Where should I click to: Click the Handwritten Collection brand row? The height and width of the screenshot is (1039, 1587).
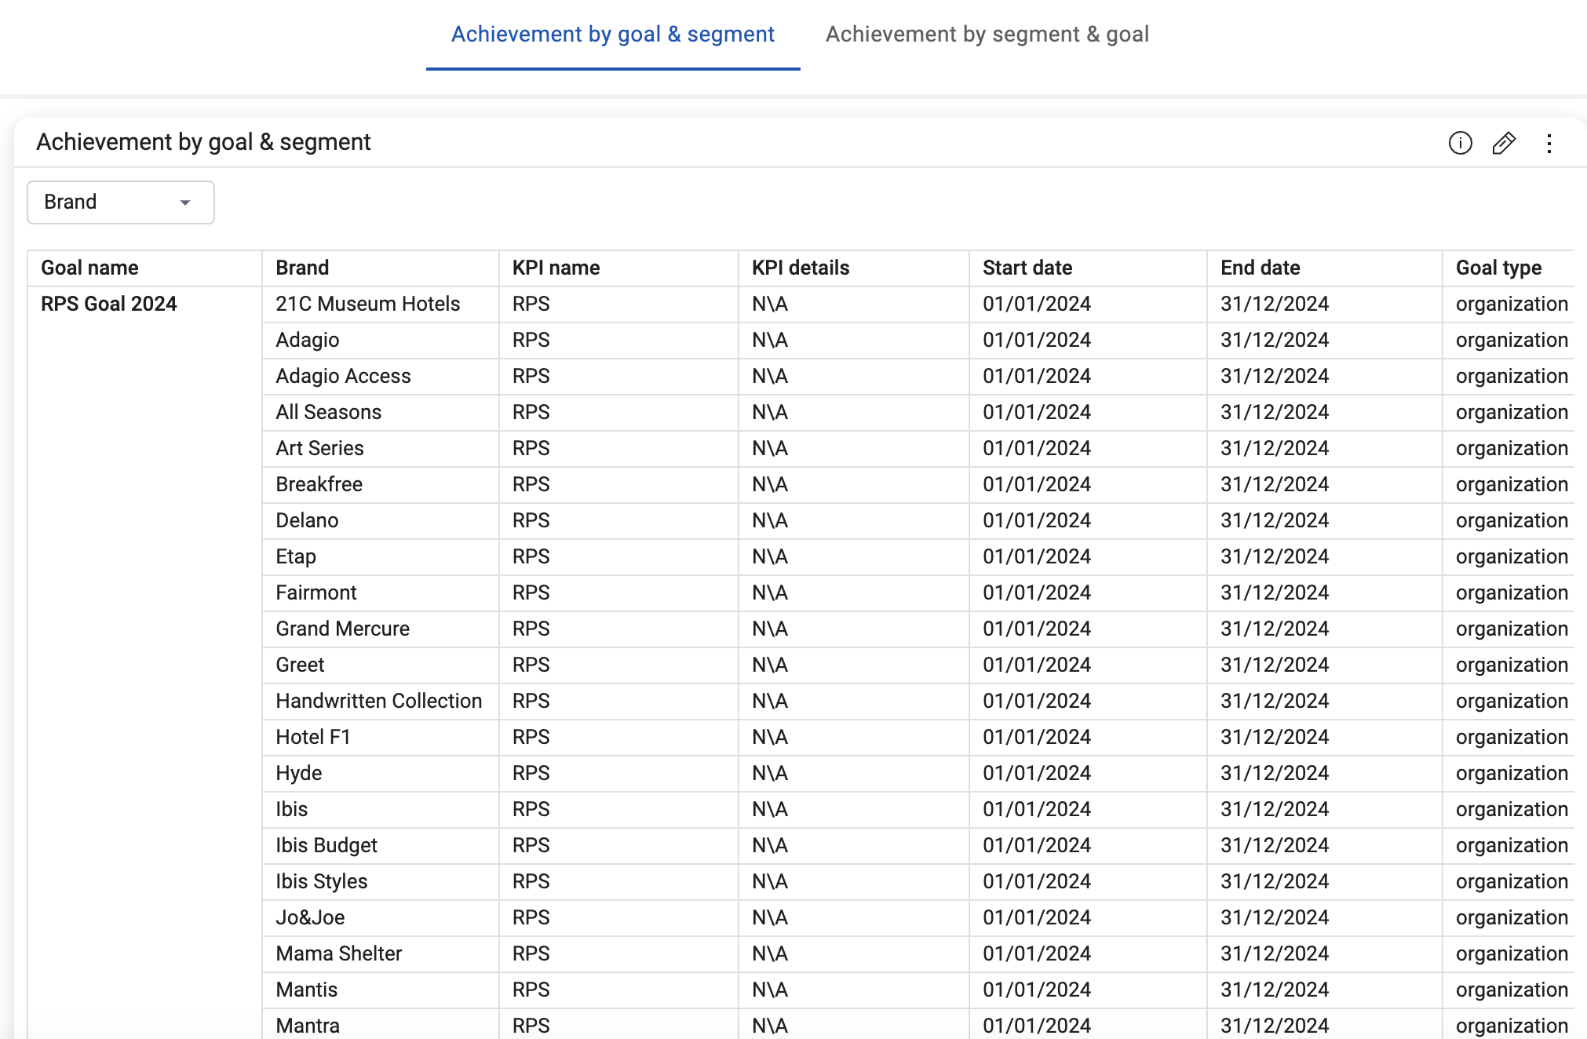[378, 701]
